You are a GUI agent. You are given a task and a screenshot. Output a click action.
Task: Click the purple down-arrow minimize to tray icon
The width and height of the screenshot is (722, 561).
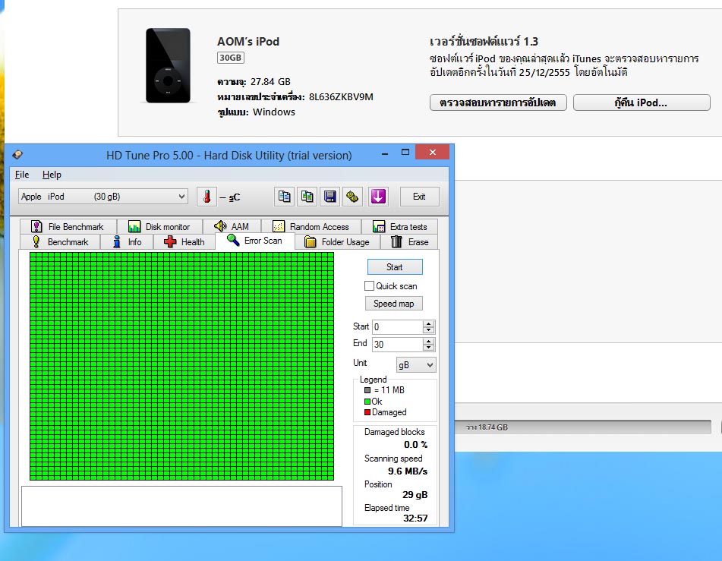[x=378, y=197]
